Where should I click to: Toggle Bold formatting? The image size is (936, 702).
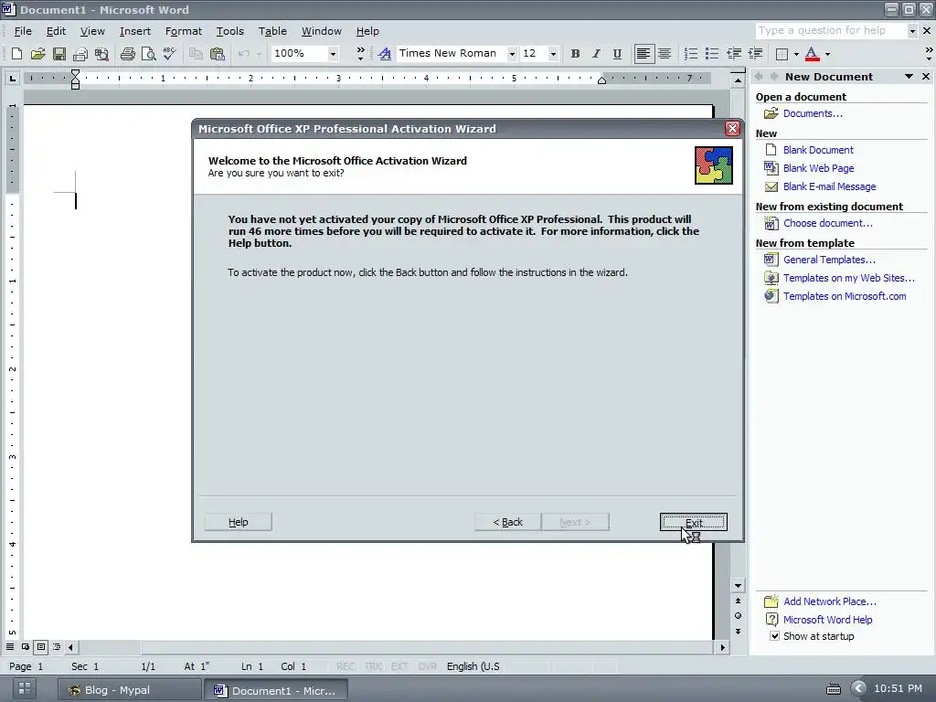coord(575,54)
